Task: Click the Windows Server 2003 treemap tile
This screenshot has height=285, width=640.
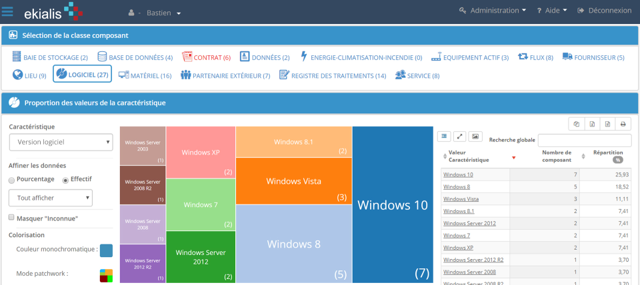Action: click(x=143, y=146)
